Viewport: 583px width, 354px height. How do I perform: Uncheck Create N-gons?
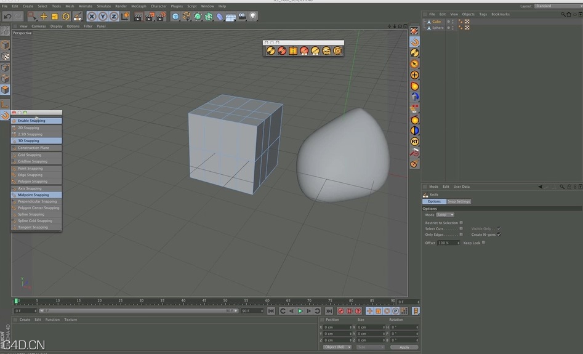[499, 235]
